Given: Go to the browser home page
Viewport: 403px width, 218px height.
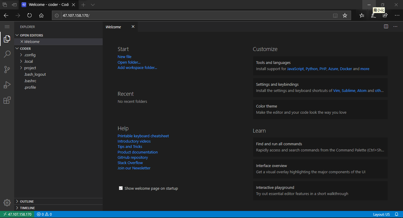Looking at the screenshot, I should point(41,15).
